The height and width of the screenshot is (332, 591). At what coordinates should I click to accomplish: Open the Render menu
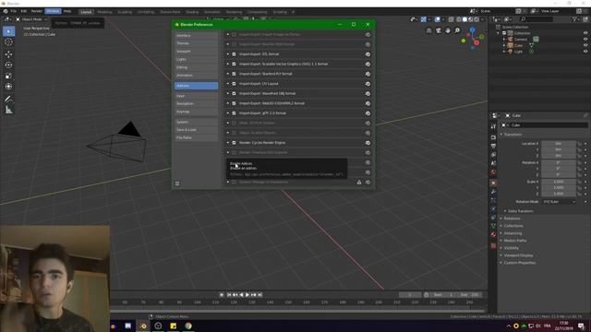37,11
